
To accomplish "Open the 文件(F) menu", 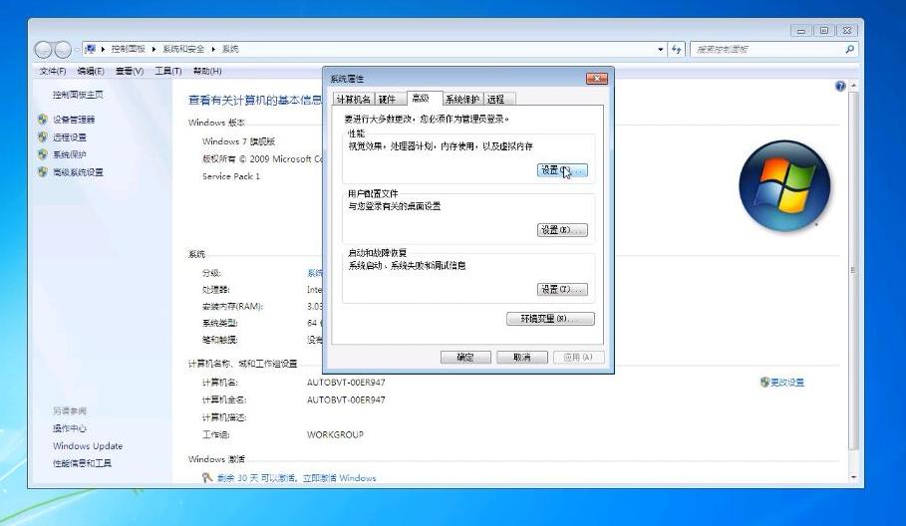I will (53, 71).
